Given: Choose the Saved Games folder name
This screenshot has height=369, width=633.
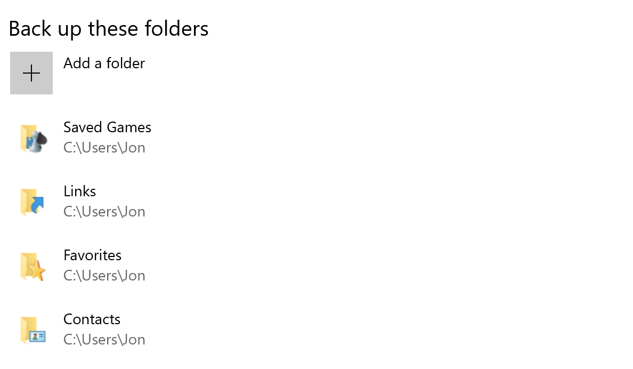Looking at the screenshot, I should pyautogui.click(x=108, y=127).
